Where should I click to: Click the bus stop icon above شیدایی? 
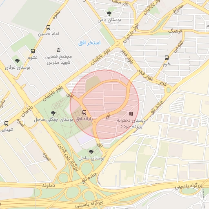click(x=6, y=123)
